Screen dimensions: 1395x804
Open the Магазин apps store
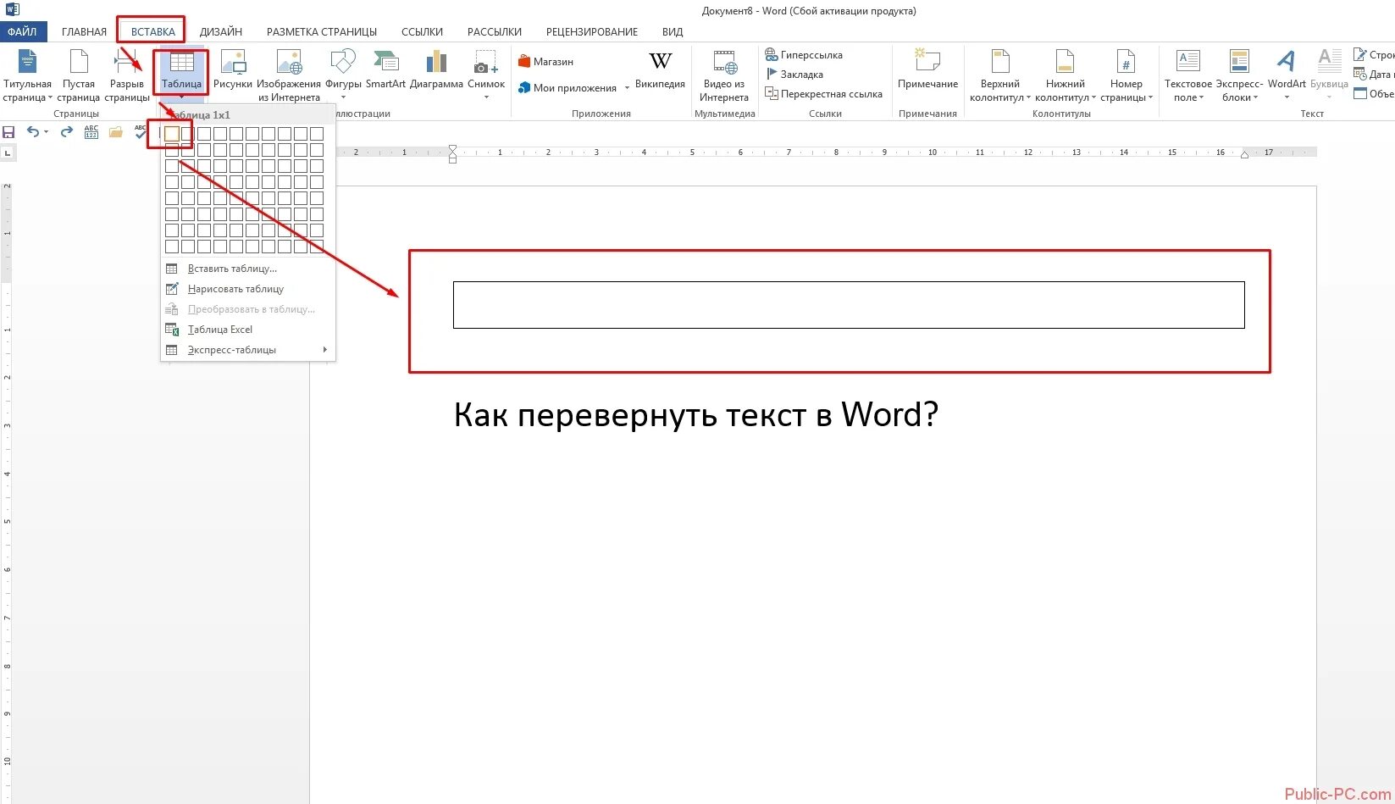coord(546,62)
